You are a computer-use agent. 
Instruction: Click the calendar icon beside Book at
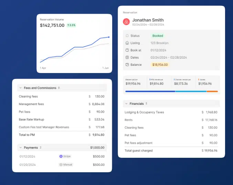[127, 50]
